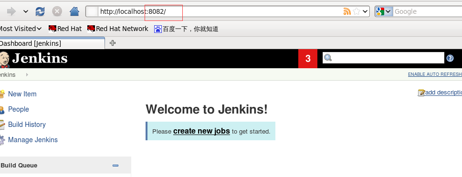Open the Build History link
Screen dimensions: 462x177
click(x=27, y=125)
